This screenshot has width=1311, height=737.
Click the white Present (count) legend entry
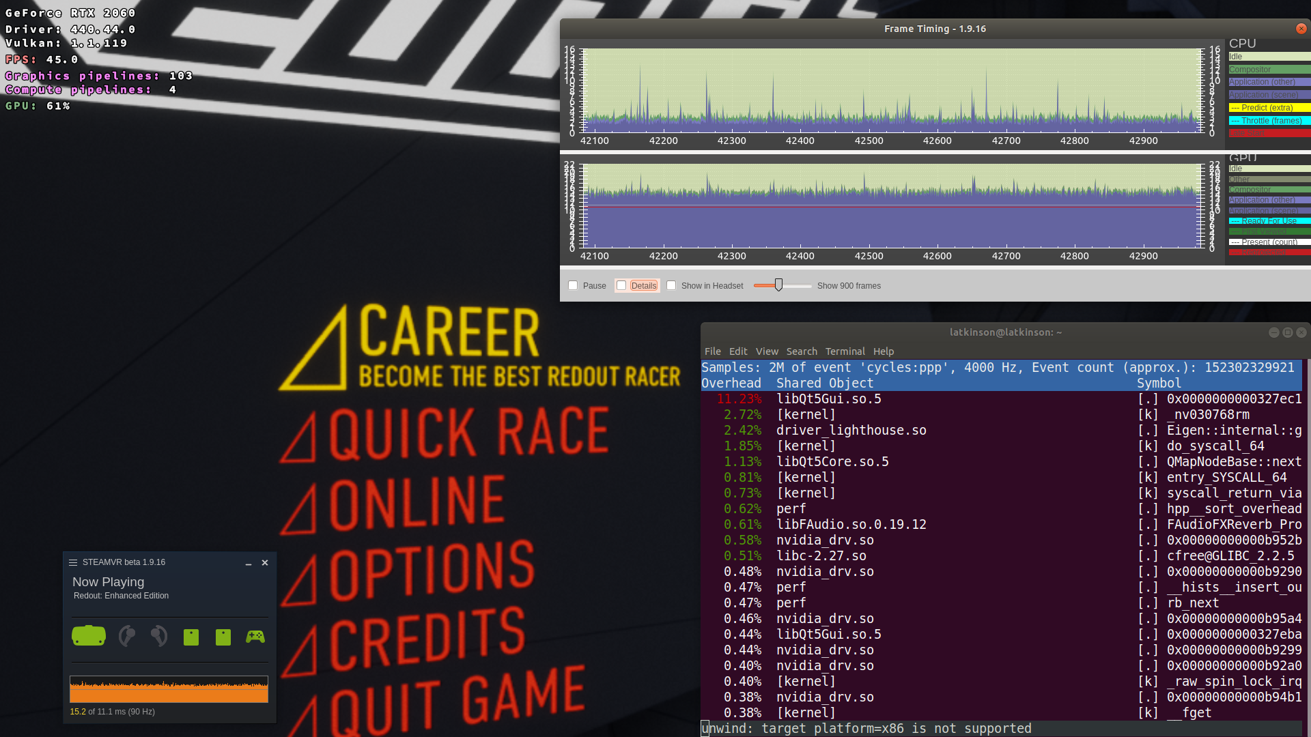(x=1269, y=242)
